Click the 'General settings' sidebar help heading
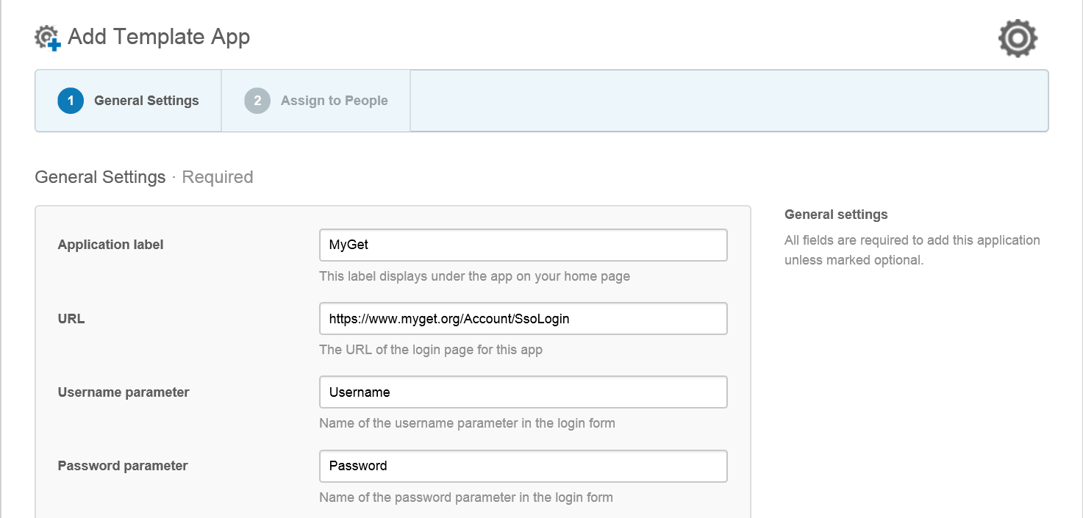This screenshot has height=518, width=1083. click(836, 215)
